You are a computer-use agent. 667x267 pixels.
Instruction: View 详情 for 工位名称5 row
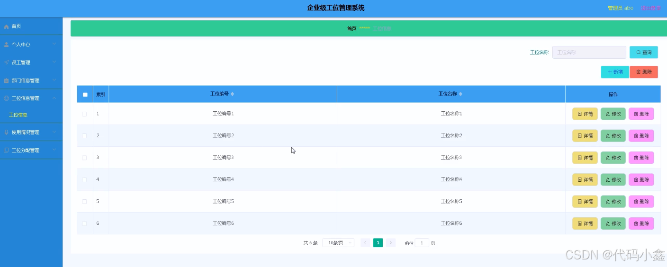pyautogui.click(x=585, y=202)
